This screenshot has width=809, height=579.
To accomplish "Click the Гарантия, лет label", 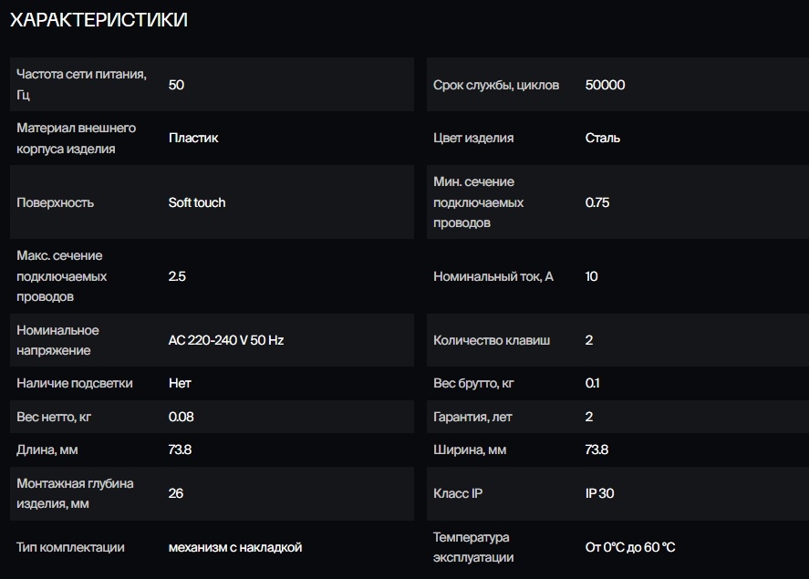I will coord(472,417).
